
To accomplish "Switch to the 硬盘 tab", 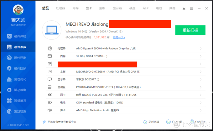I will pyautogui.click(x=132, y=8).
